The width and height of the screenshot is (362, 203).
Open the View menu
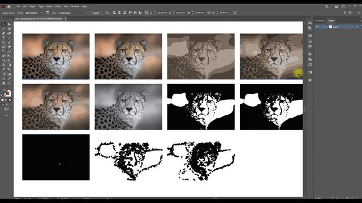(66, 6)
